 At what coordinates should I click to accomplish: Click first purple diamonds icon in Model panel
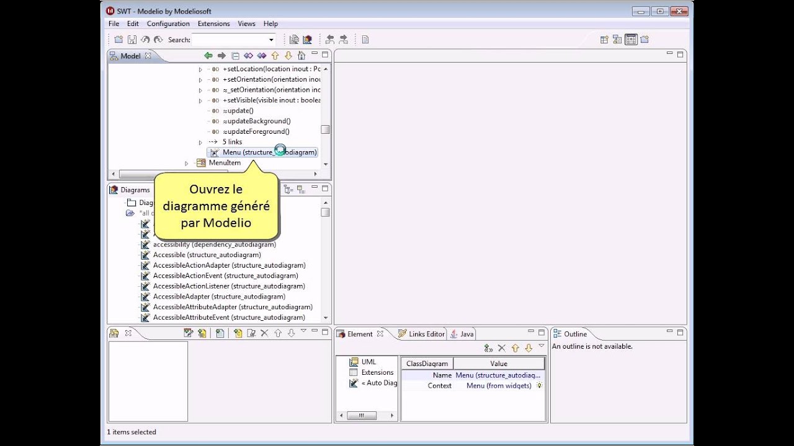tap(248, 56)
